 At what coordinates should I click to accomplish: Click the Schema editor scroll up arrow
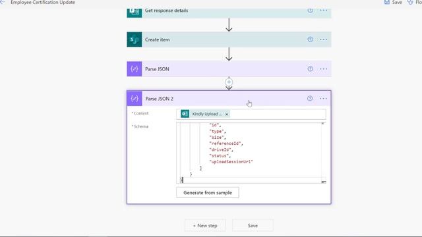tap(322, 124)
